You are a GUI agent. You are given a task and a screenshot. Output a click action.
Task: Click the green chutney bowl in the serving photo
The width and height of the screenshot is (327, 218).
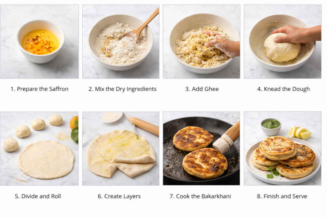click(x=271, y=126)
